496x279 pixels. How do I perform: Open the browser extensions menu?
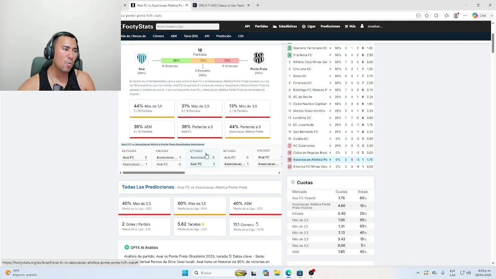point(436,15)
